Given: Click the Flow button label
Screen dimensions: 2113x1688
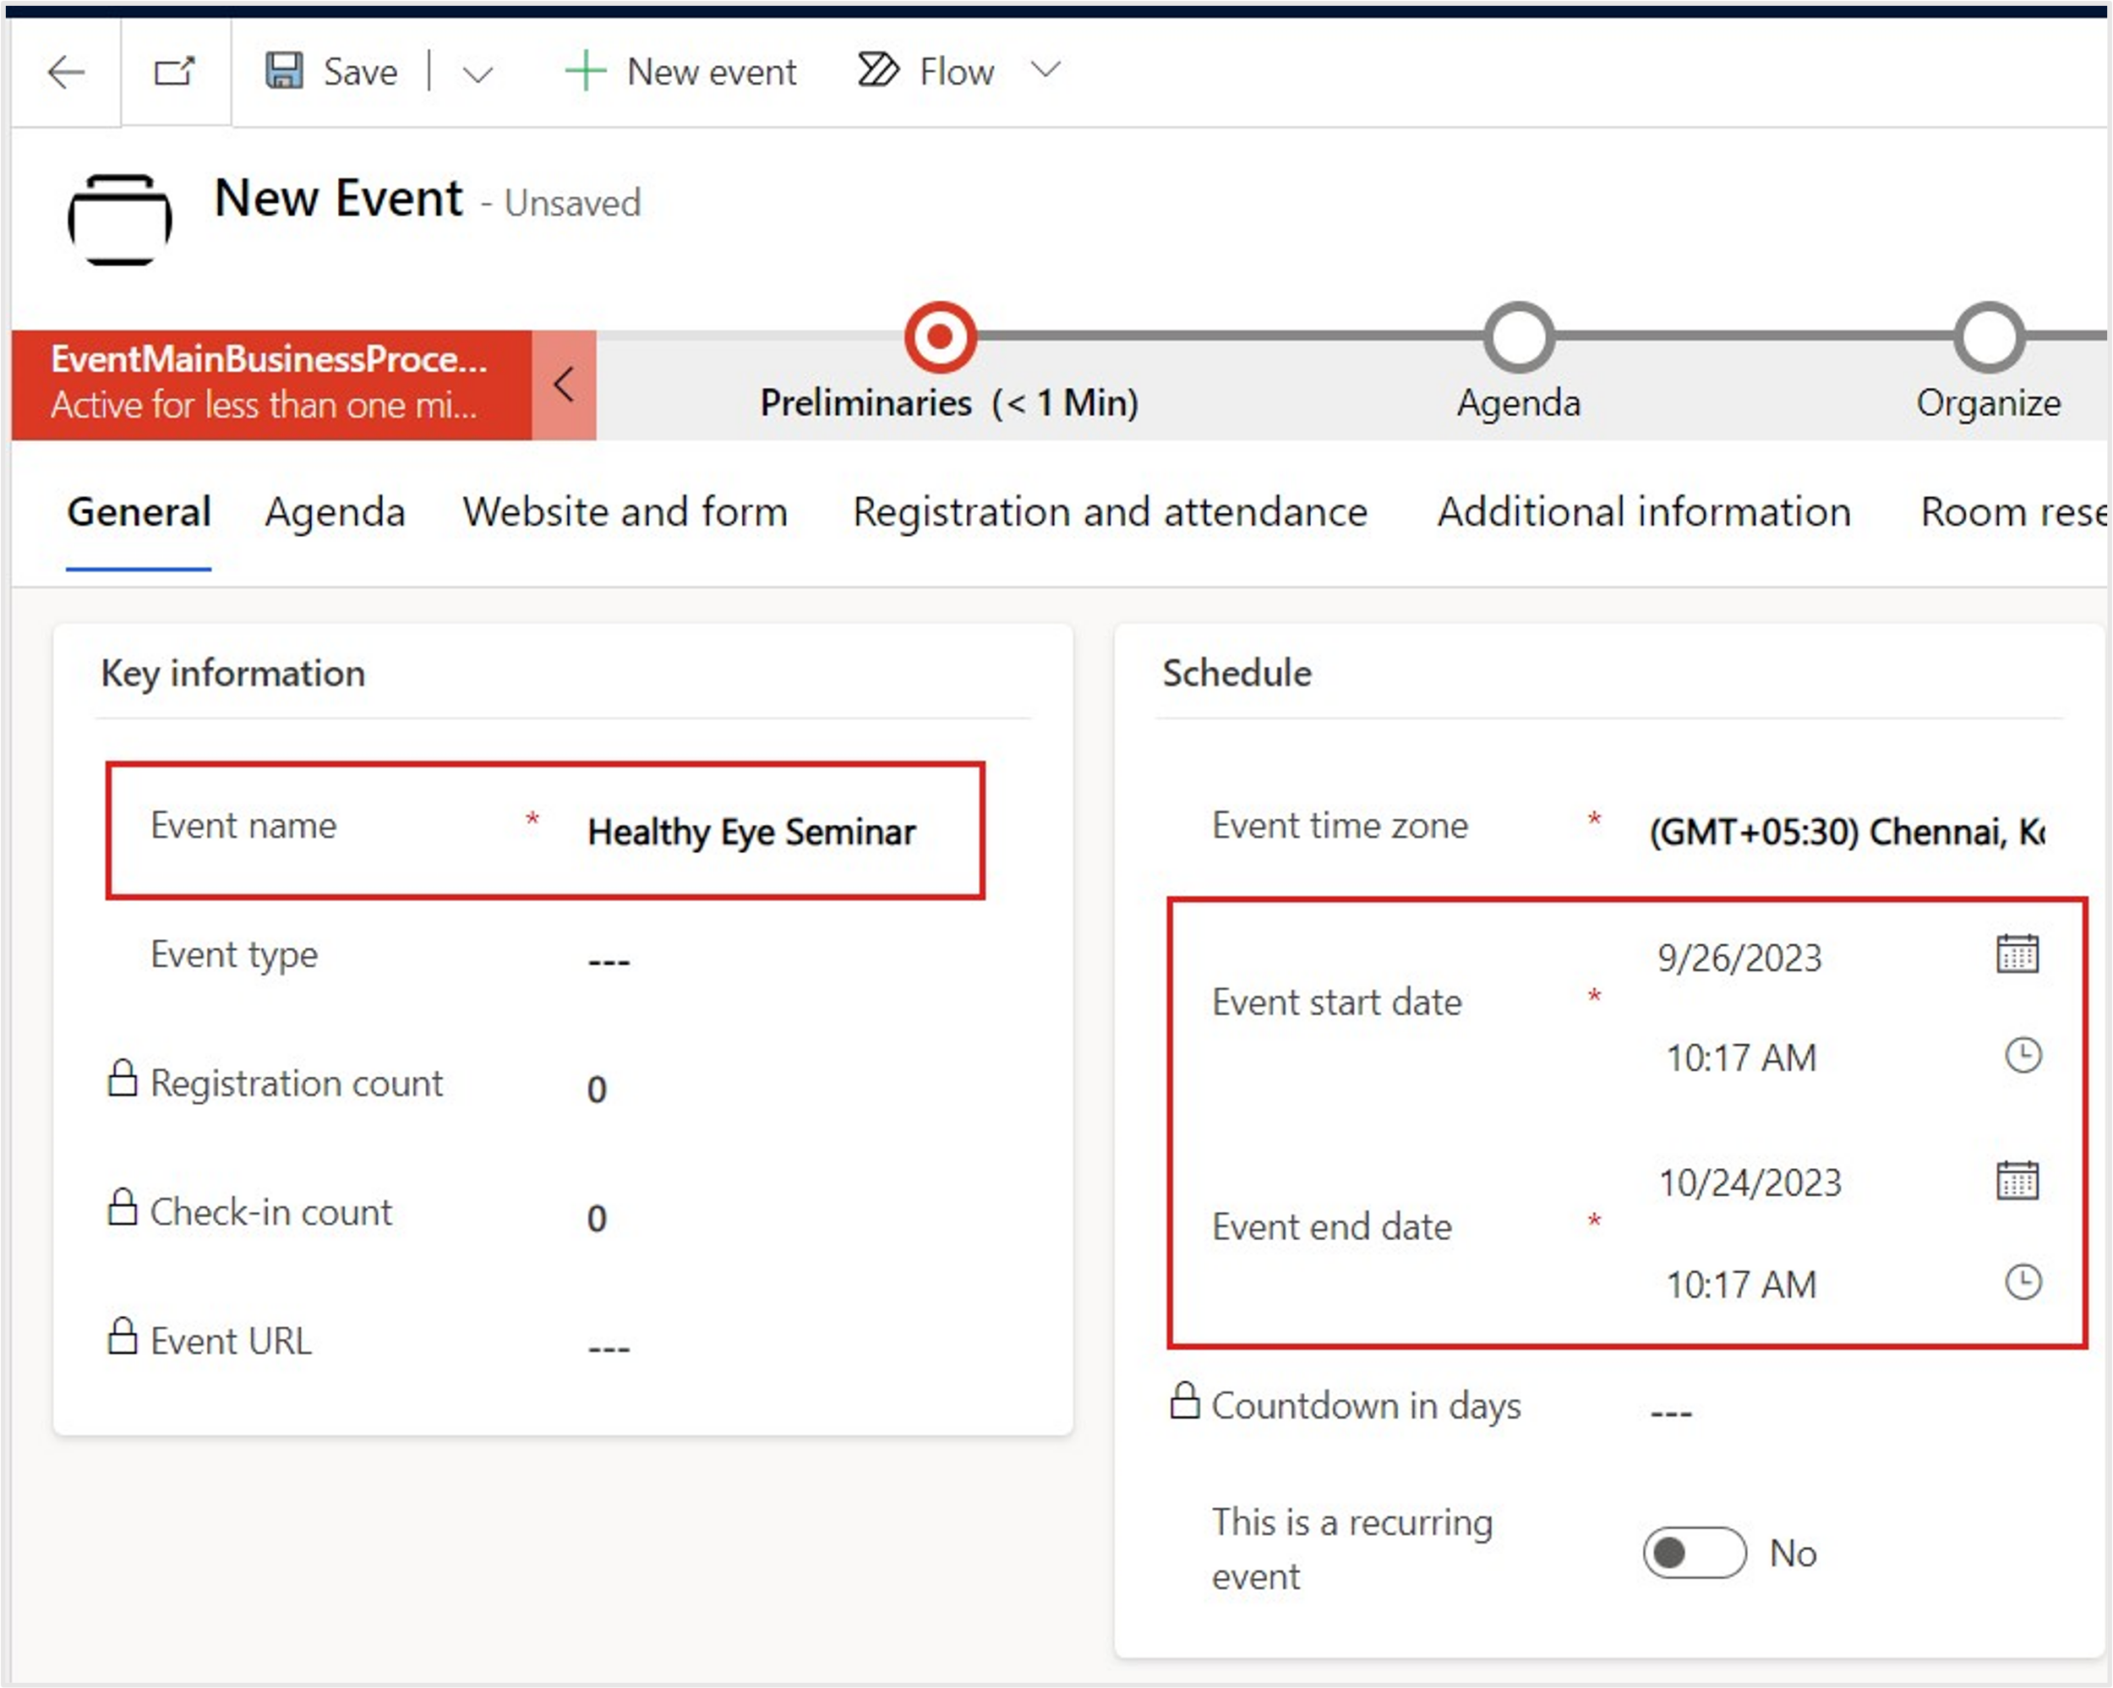Looking at the screenshot, I should point(957,73).
